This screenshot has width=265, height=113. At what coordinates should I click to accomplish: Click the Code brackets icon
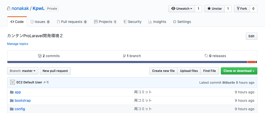tap(12, 22)
